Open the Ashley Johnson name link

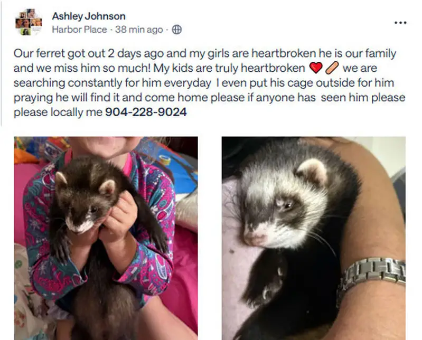click(x=89, y=16)
